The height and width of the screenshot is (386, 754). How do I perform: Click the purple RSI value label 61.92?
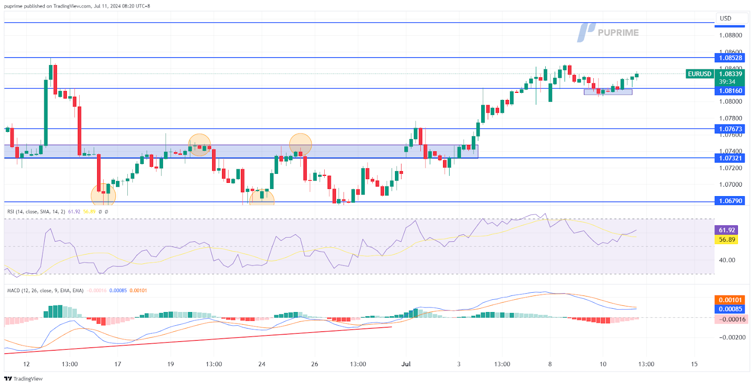point(726,230)
